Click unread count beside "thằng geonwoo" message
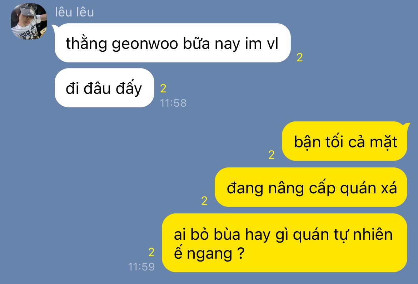 pyautogui.click(x=300, y=57)
